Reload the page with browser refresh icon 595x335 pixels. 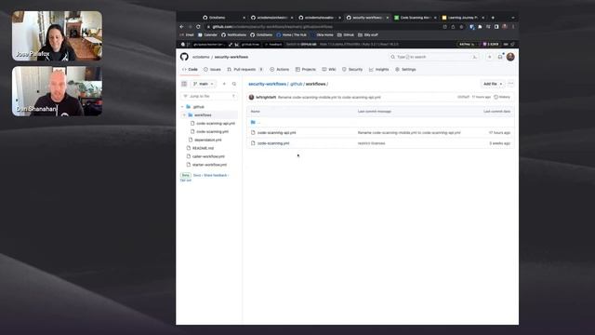pyautogui.click(x=198, y=27)
